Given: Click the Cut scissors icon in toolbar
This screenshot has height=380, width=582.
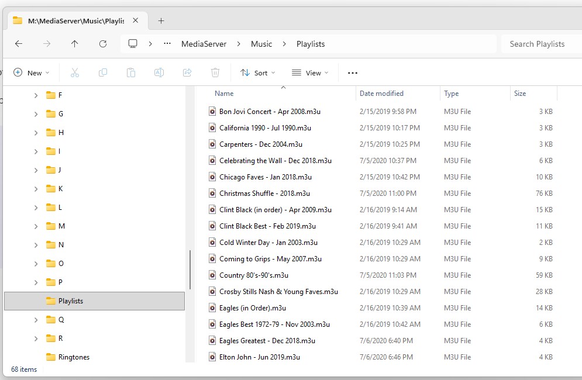Looking at the screenshot, I should (x=74, y=72).
